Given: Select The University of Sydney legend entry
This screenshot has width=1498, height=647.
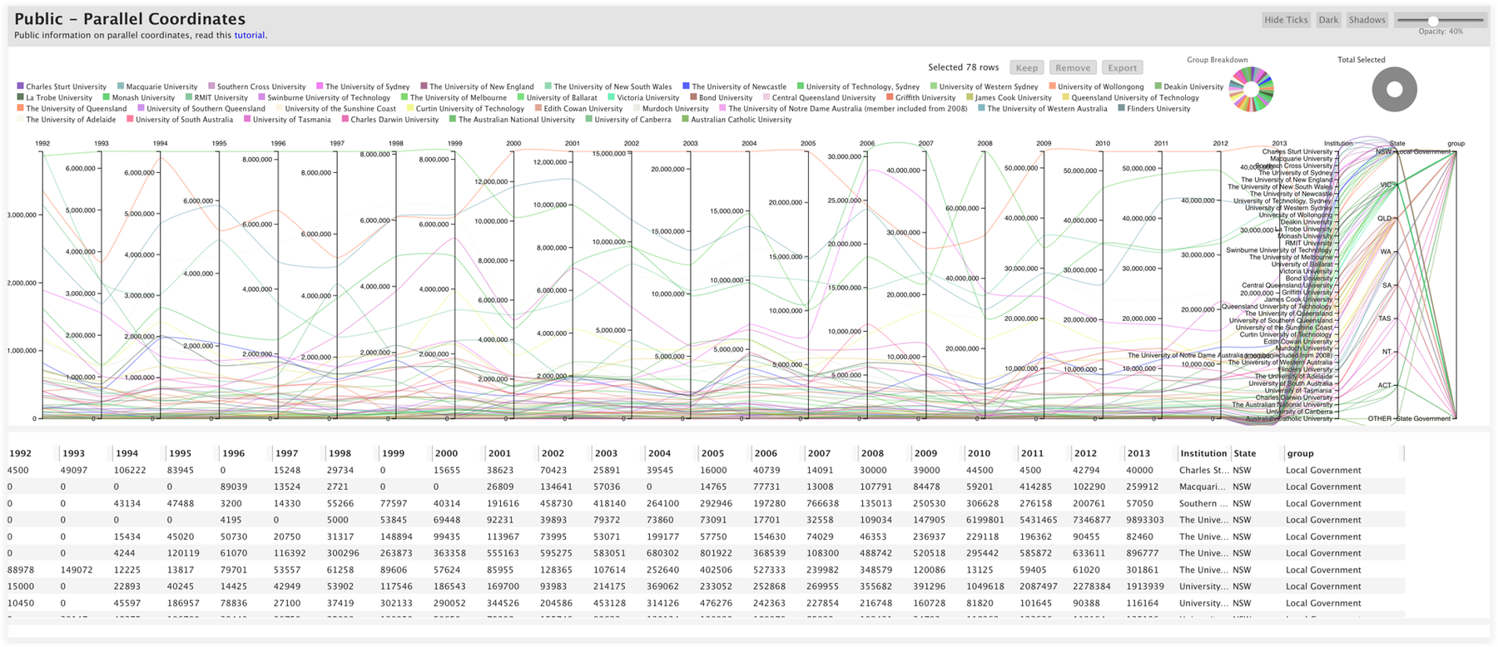Looking at the screenshot, I should point(363,86).
